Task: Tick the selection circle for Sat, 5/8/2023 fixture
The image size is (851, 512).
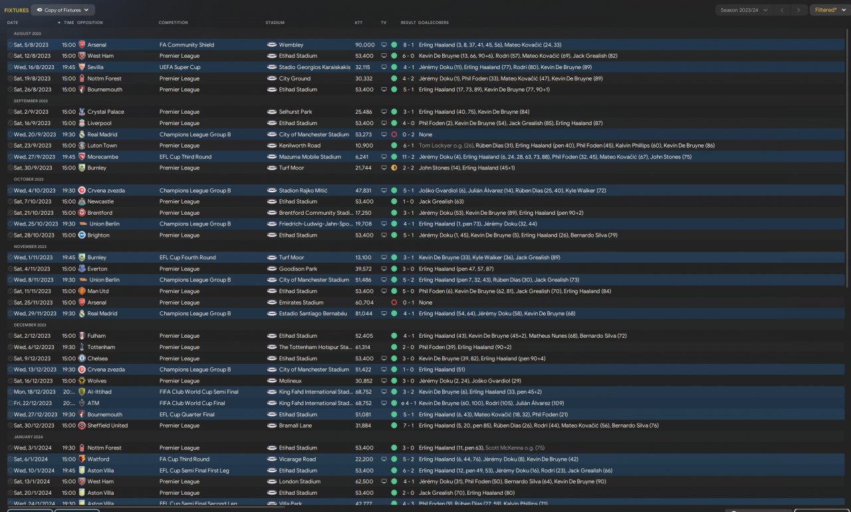Action: (10, 45)
